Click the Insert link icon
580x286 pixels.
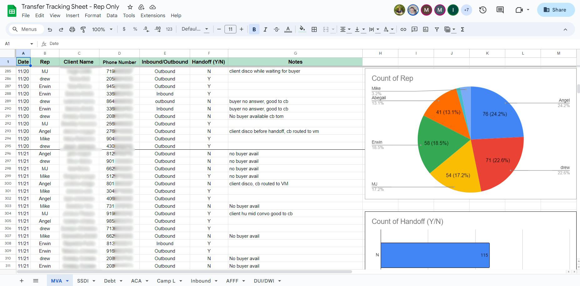click(403, 29)
